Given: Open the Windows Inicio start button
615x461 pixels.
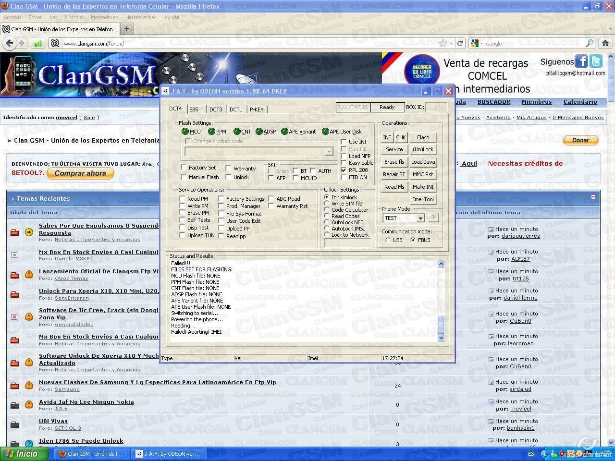Looking at the screenshot, I should pos(24,454).
